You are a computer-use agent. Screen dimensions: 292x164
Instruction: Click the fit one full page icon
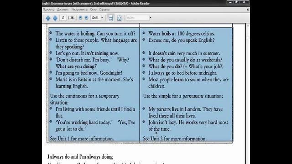pos(119,18)
